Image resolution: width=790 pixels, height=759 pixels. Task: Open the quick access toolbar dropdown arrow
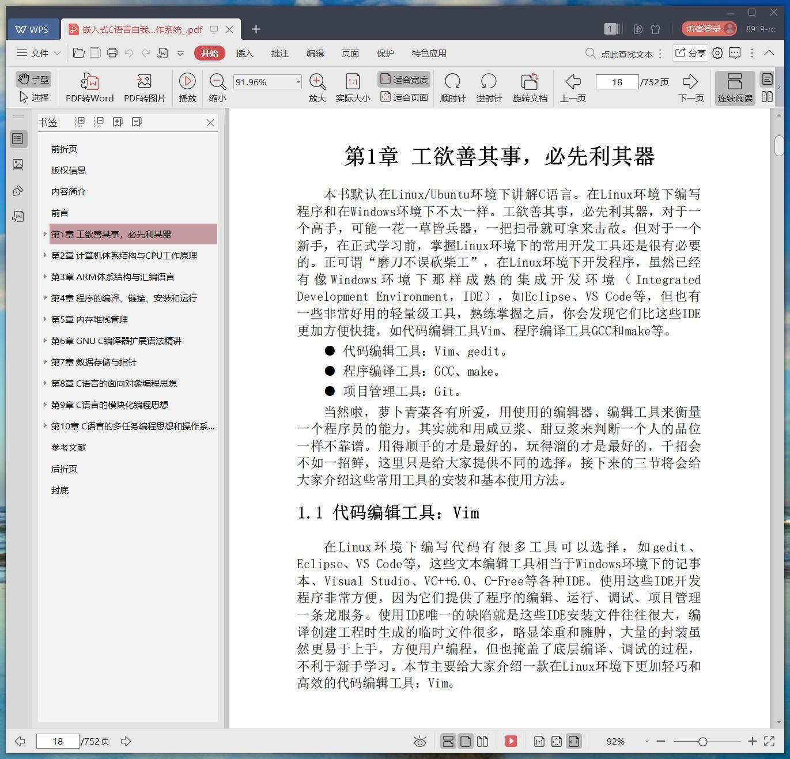click(180, 53)
